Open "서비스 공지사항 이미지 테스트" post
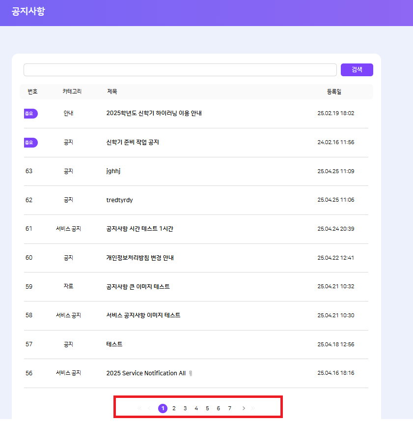The height and width of the screenshot is (423, 413). (143, 315)
